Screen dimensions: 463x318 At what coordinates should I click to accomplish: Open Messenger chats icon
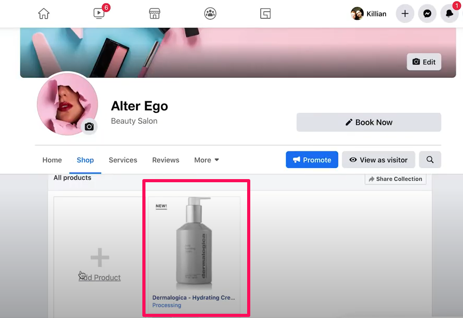[x=427, y=14]
